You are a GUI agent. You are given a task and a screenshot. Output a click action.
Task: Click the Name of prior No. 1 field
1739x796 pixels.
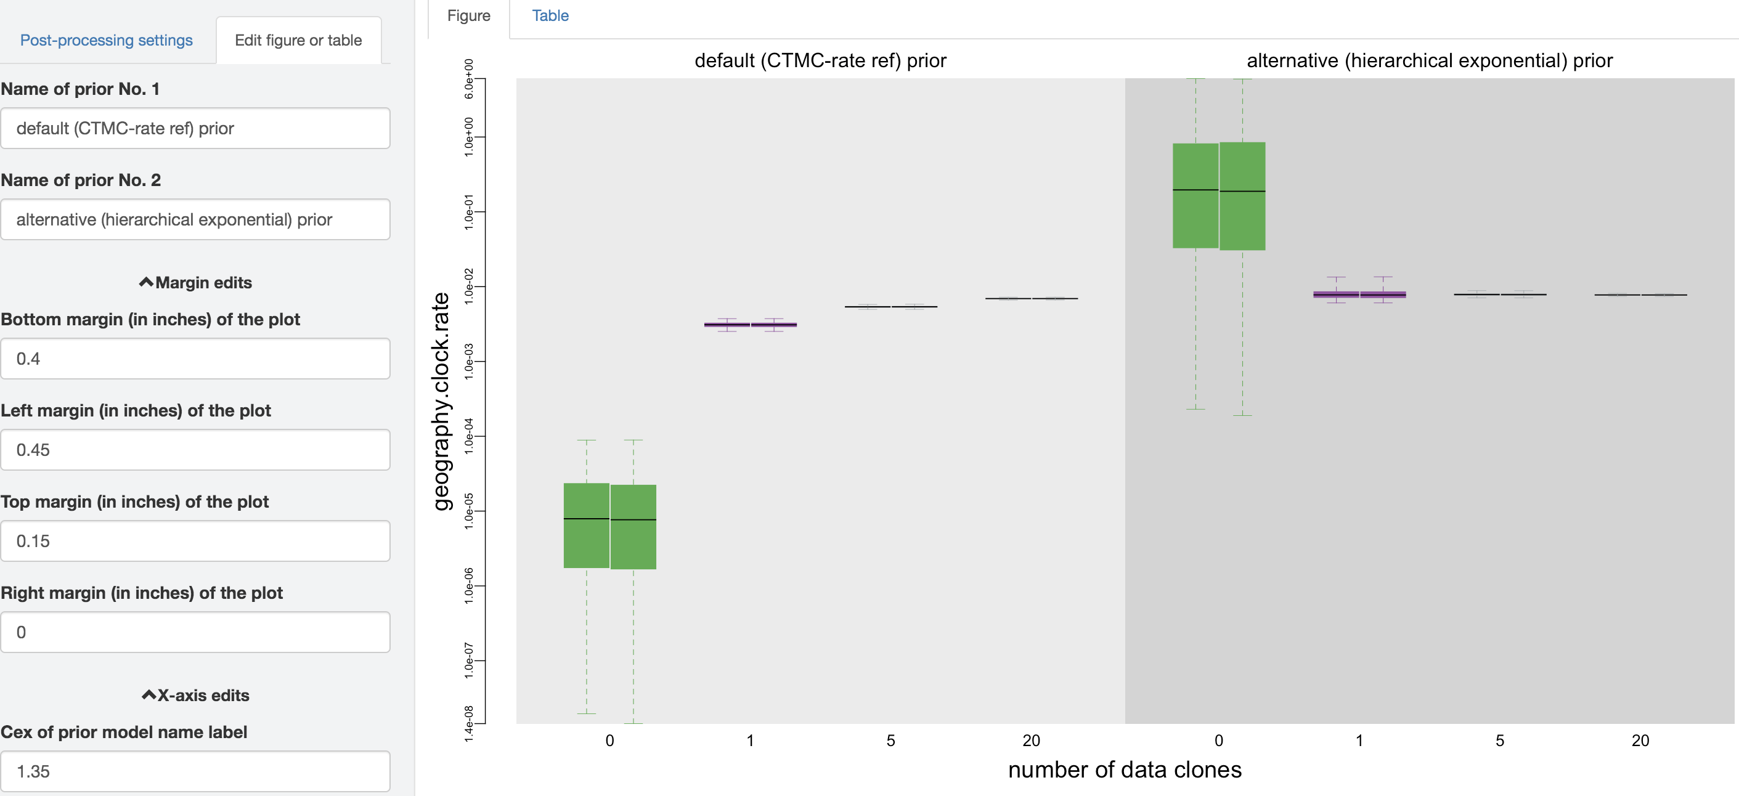195,128
